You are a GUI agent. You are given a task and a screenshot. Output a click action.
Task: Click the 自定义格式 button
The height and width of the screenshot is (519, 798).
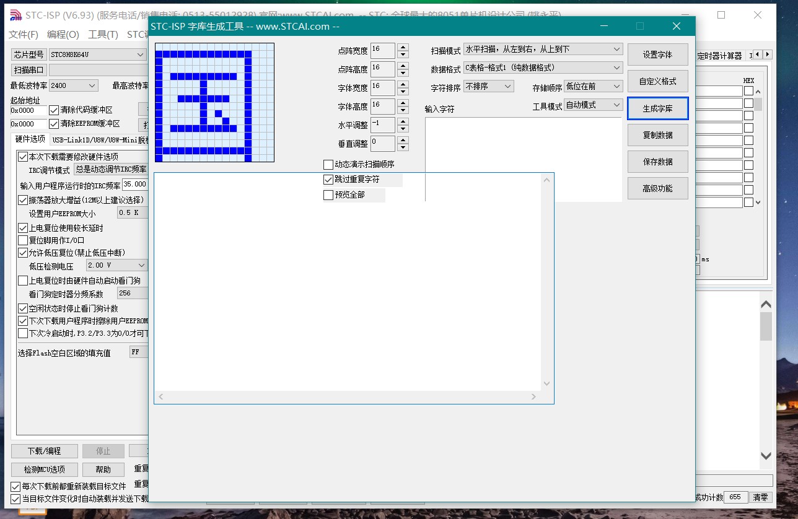657,81
